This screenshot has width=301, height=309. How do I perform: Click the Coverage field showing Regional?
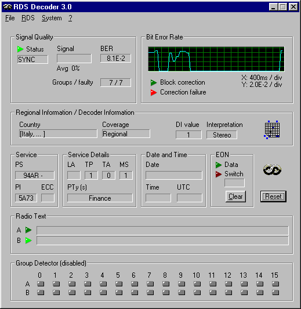pyautogui.click(x=126, y=134)
